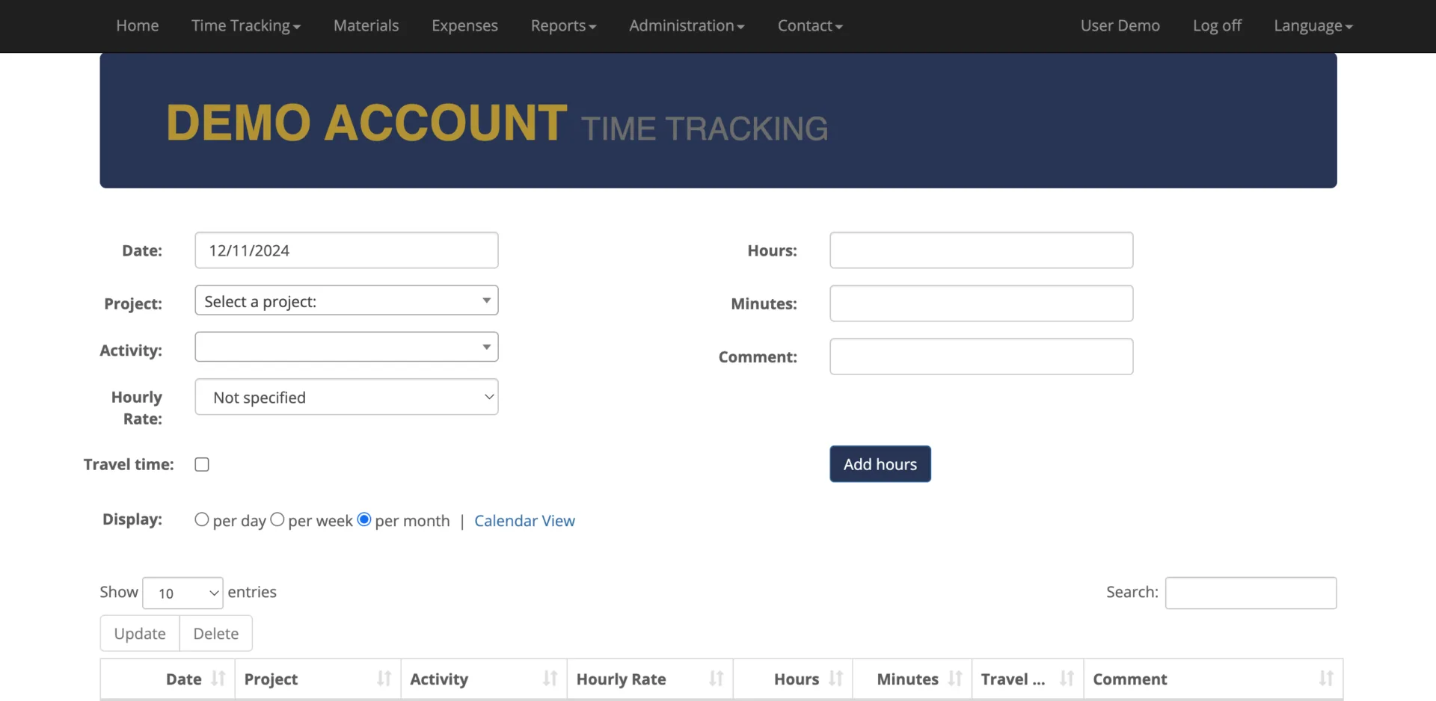1436x701 pixels.
Task: Sort the table by Hours icon
Action: point(835,679)
